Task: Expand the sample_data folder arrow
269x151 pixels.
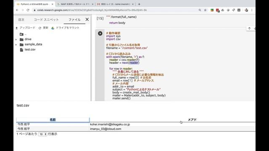Action: (x=16, y=45)
